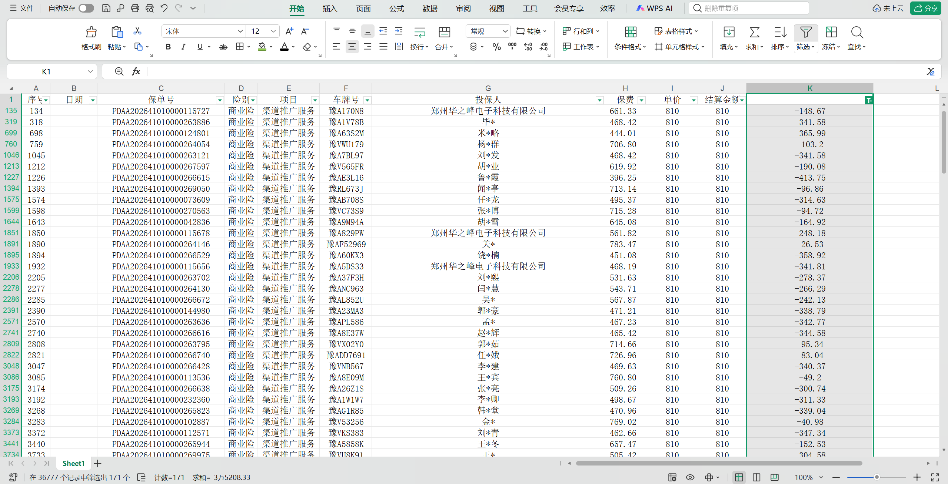The height and width of the screenshot is (484, 948).
Task: Click the fx insert function icon
Action: 136,71
